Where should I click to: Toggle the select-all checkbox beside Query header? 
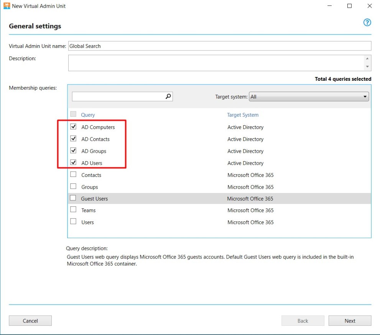click(73, 114)
